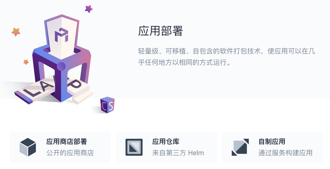The width and height of the screenshot is (330, 169).
Task: Click the 公开的应用商店 subtitle
Action: pos(70,153)
